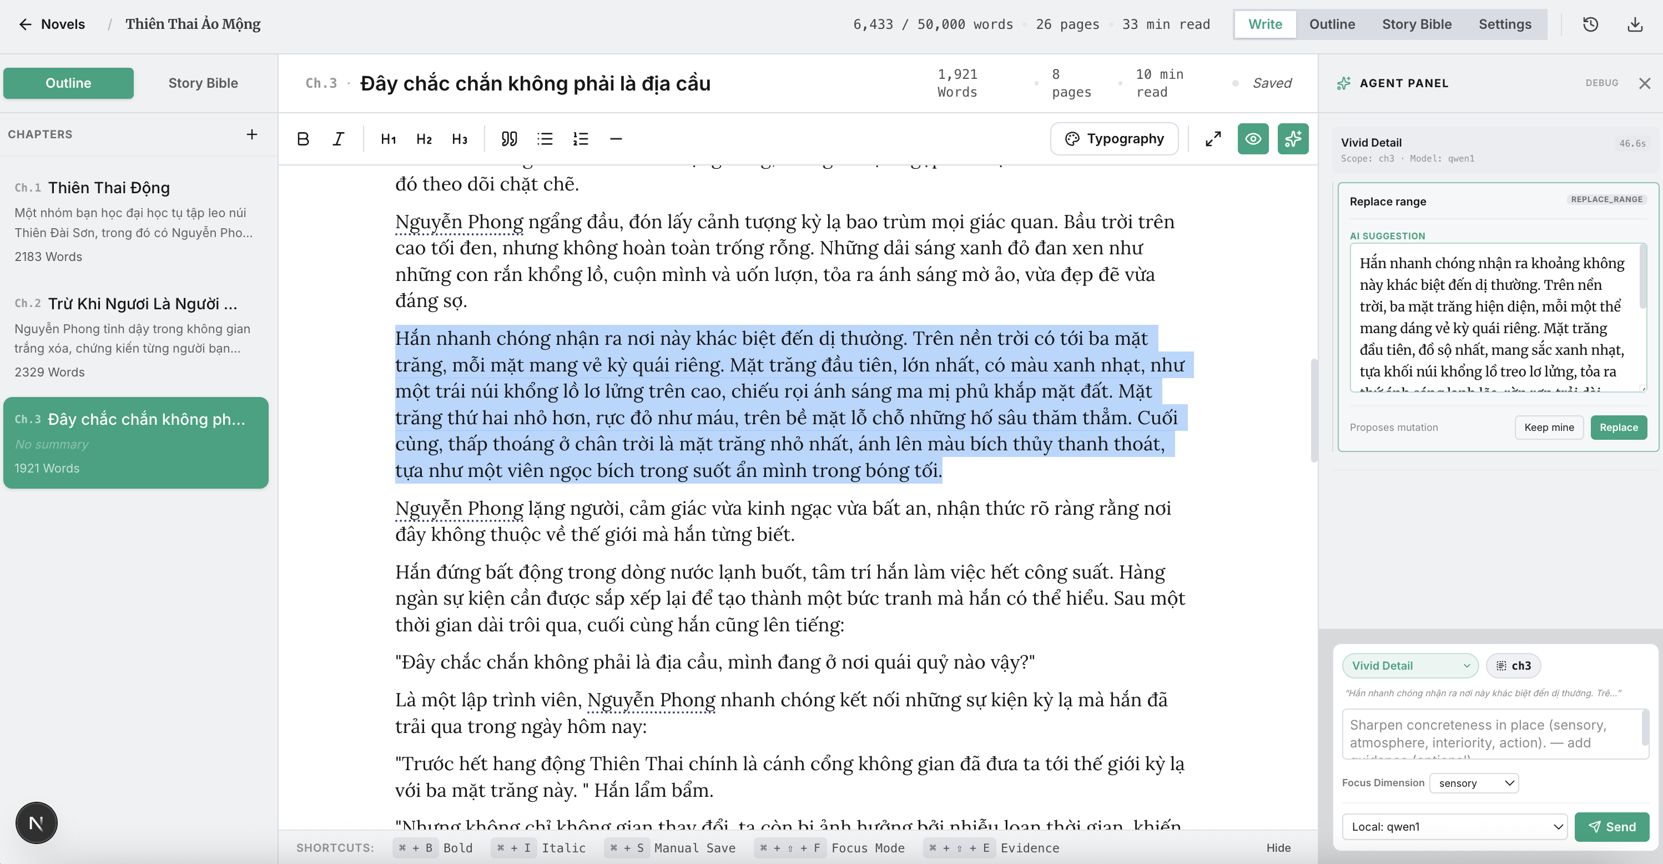Image resolution: width=1663 pixels, height=864 pixels.
Task: Send the agent prompt
Action: 1612,827
